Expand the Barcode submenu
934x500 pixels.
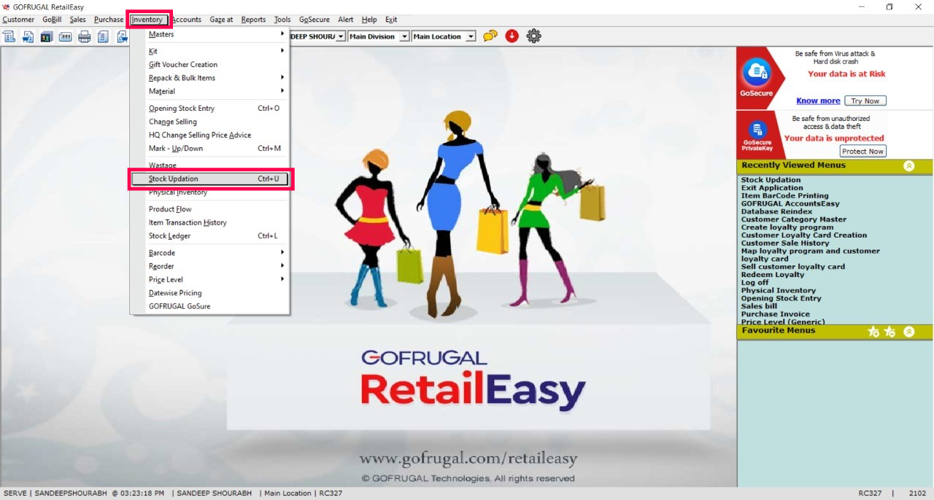click(210, 253)
